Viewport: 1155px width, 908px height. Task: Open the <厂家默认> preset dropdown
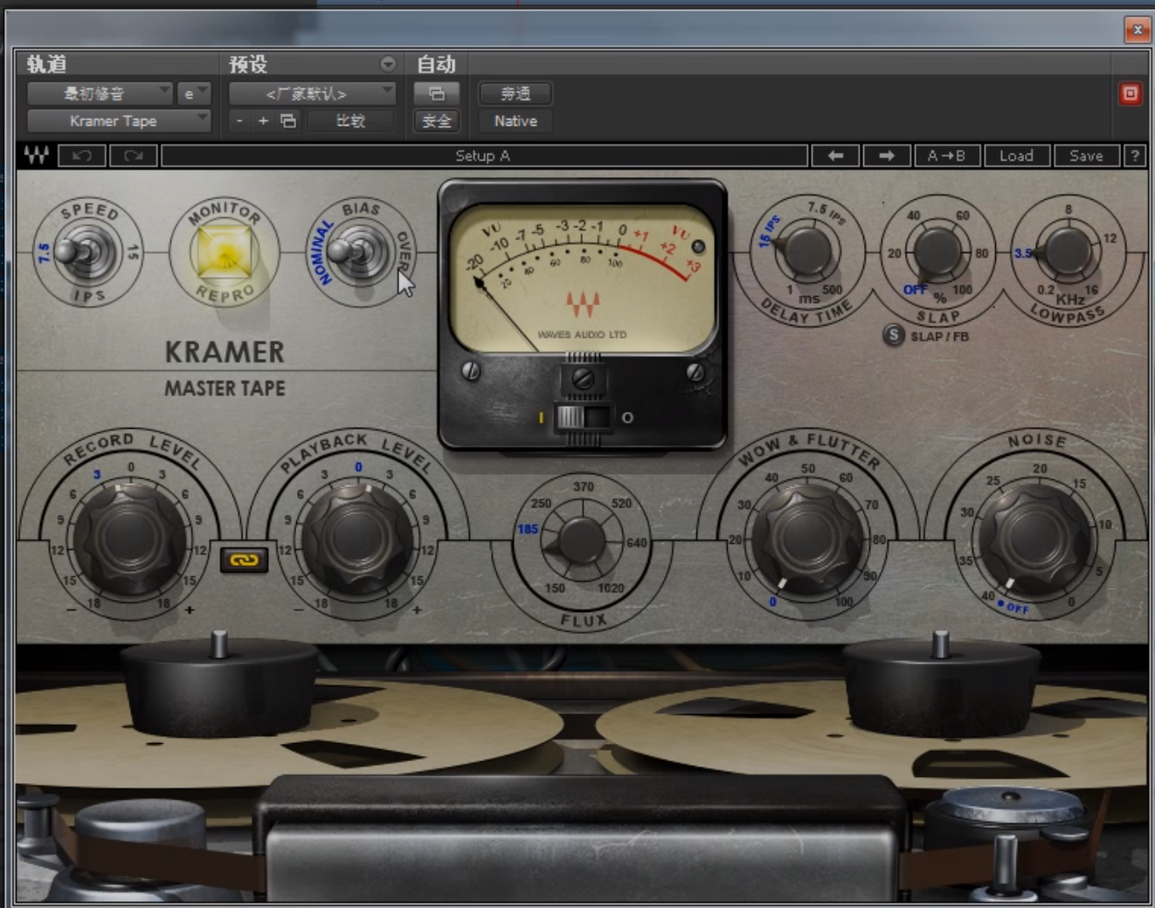(311, 93)
